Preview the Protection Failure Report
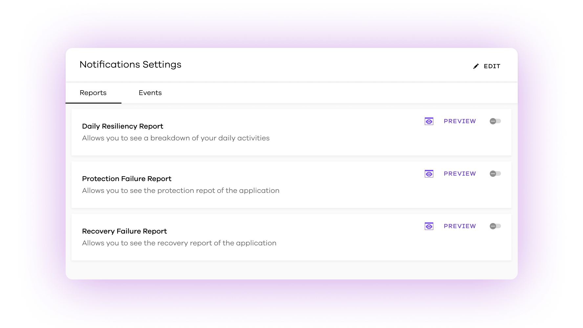This screenshot has width=583, height=328. [x=460, y=174]
